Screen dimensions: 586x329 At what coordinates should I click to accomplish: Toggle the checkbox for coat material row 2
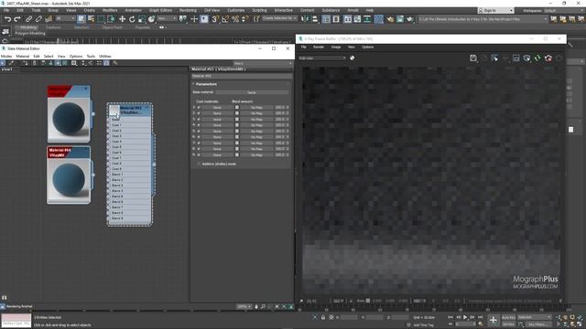tap(199, 113)
